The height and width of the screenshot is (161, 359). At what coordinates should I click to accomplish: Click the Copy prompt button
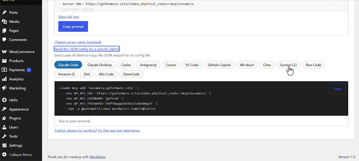click(x=73, y=27)
